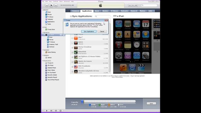Click the Play button in the toolbar
The width and height of the screenshot is (201, 113).
51,5
